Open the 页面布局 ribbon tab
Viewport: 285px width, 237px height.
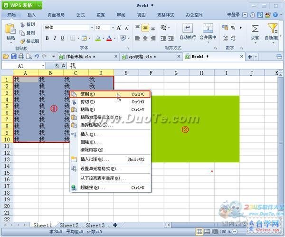click(x=56, y=15)
